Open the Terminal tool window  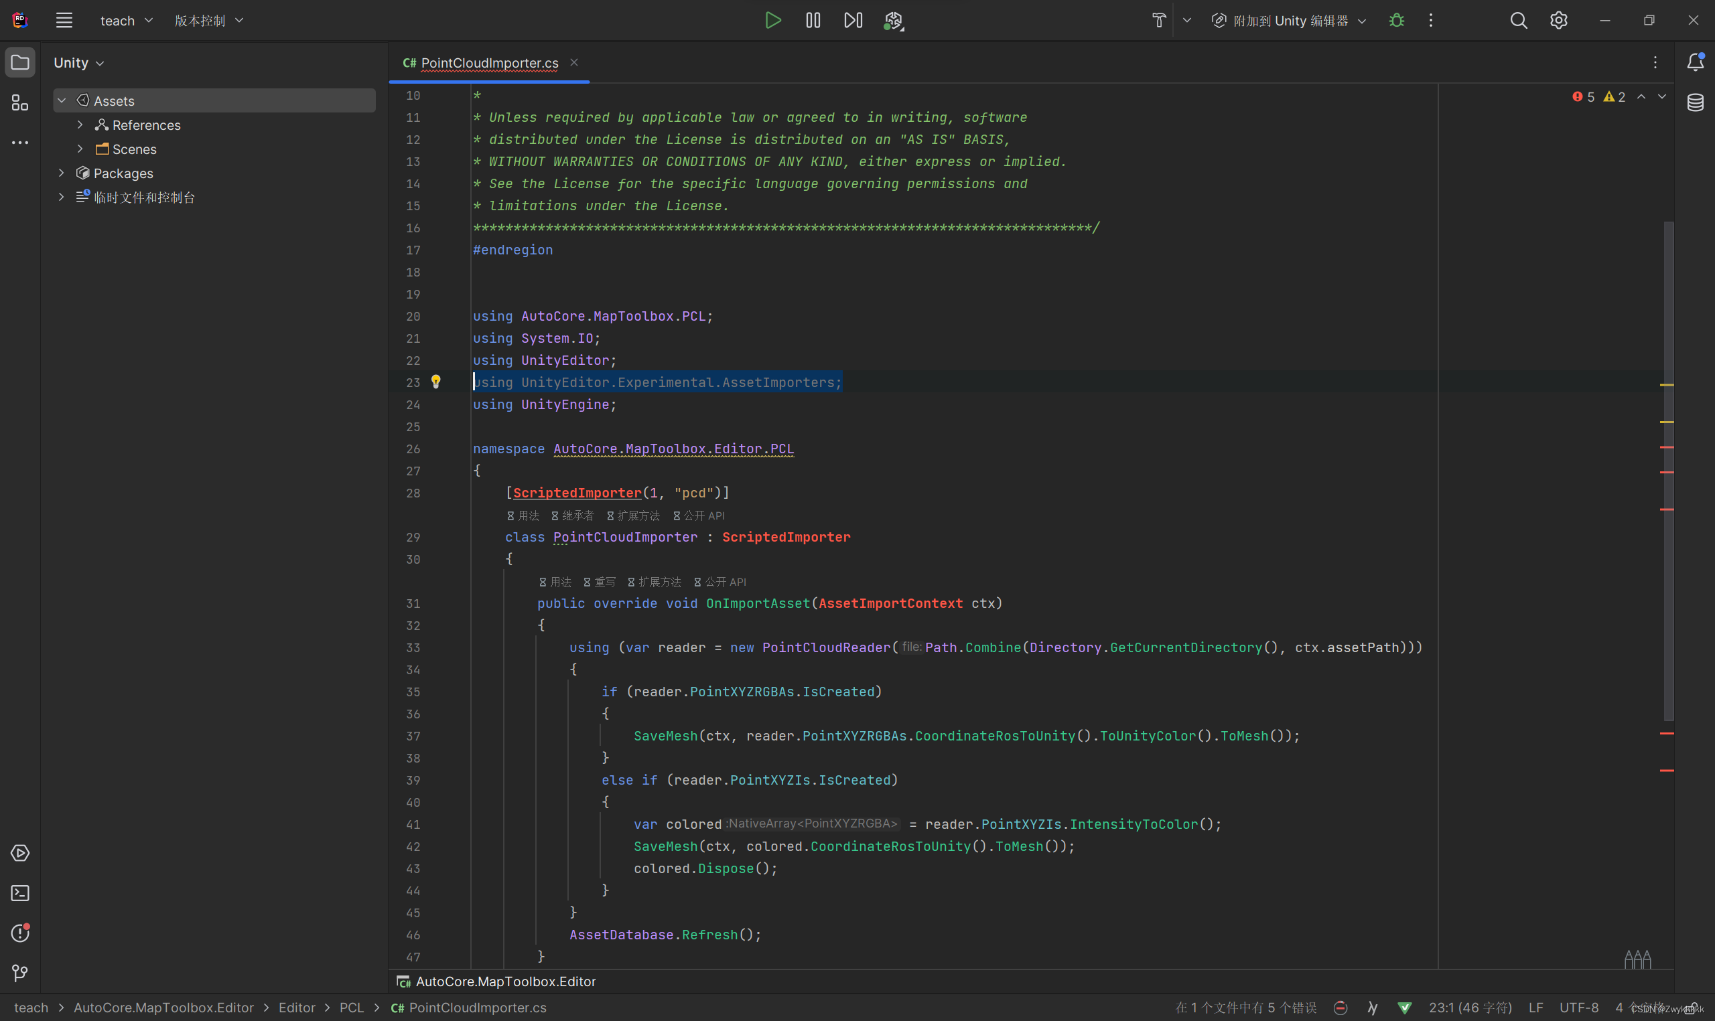click(x=20, y=893)
